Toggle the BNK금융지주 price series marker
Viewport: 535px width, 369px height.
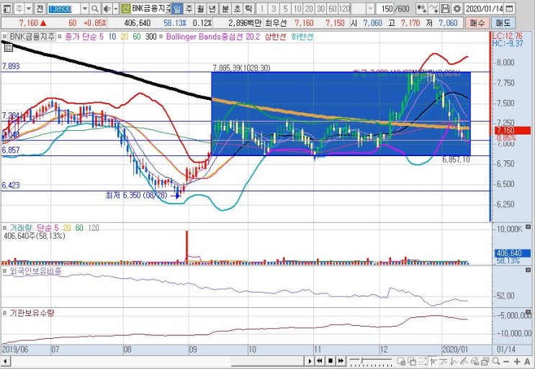4,36
